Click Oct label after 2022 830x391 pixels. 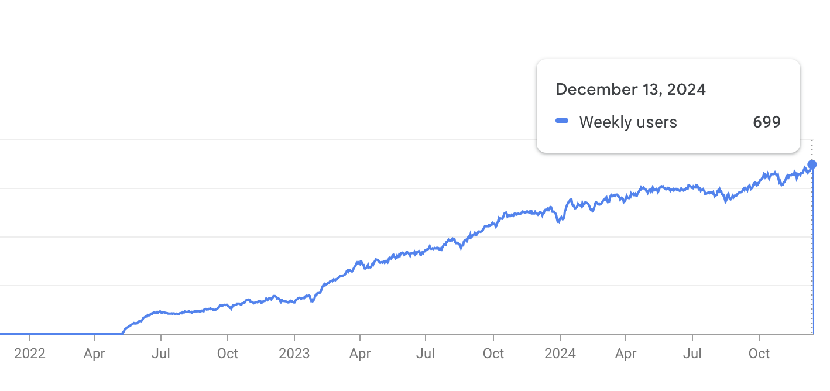pyautogui.click(x=228, y=354)
